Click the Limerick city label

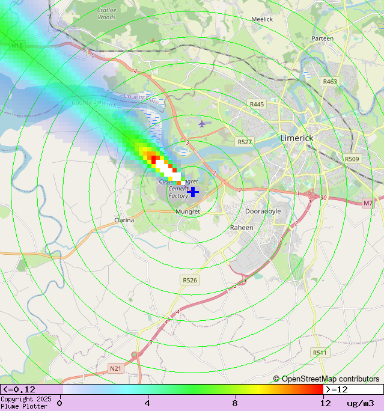(297, 138)
